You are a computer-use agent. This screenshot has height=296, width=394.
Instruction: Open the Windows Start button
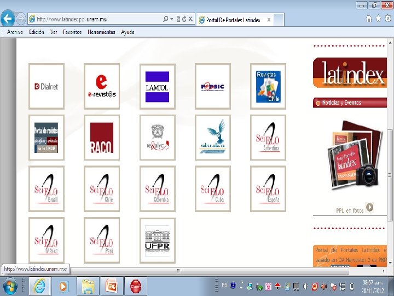tap(9, 286)
